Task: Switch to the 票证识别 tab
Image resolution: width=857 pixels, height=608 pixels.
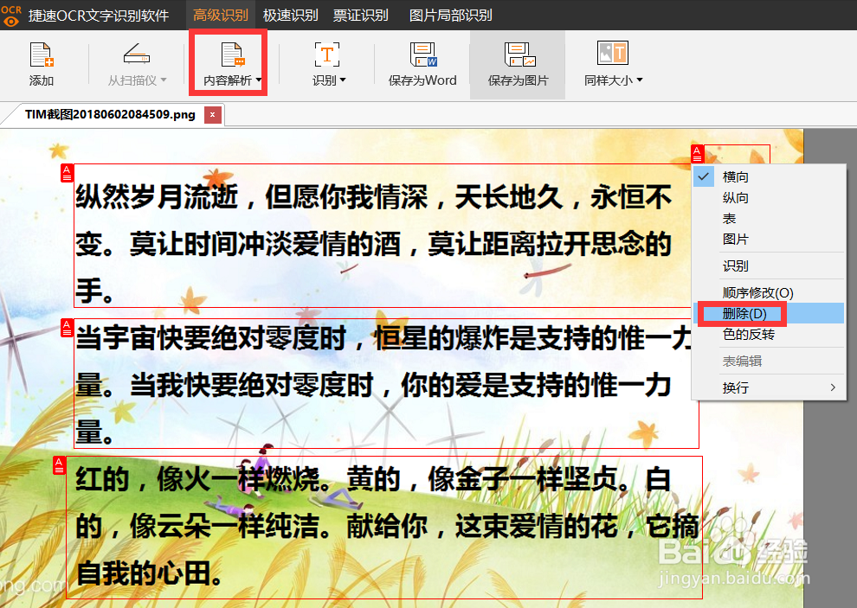Action: point(361,16)
